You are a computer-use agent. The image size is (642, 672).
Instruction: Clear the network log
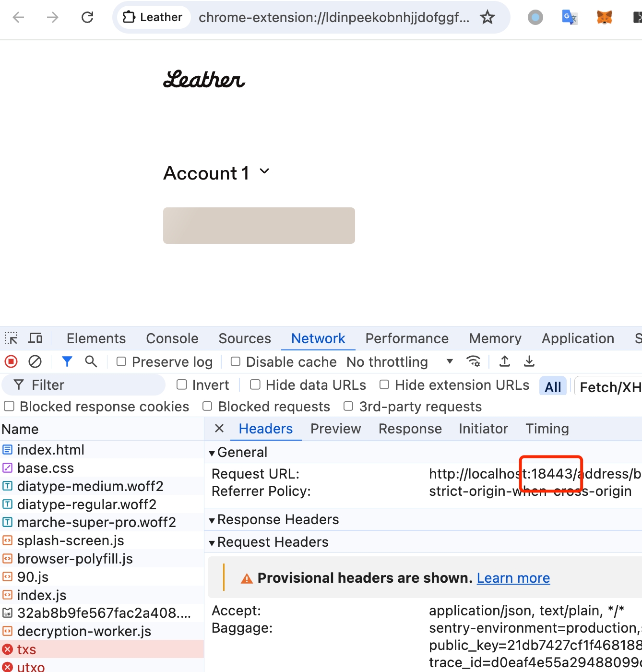click(35, 361)
